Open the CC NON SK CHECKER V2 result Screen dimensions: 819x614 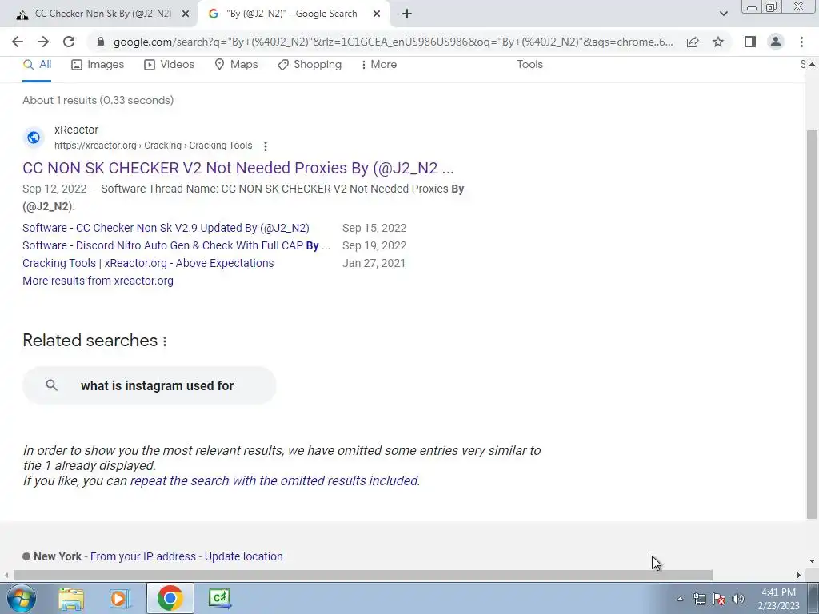(238, 168)
